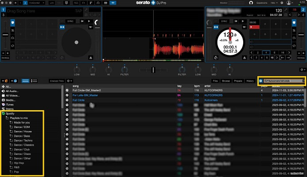
Task: Switch to 2-deck layout button
Action: click(25, 3)
